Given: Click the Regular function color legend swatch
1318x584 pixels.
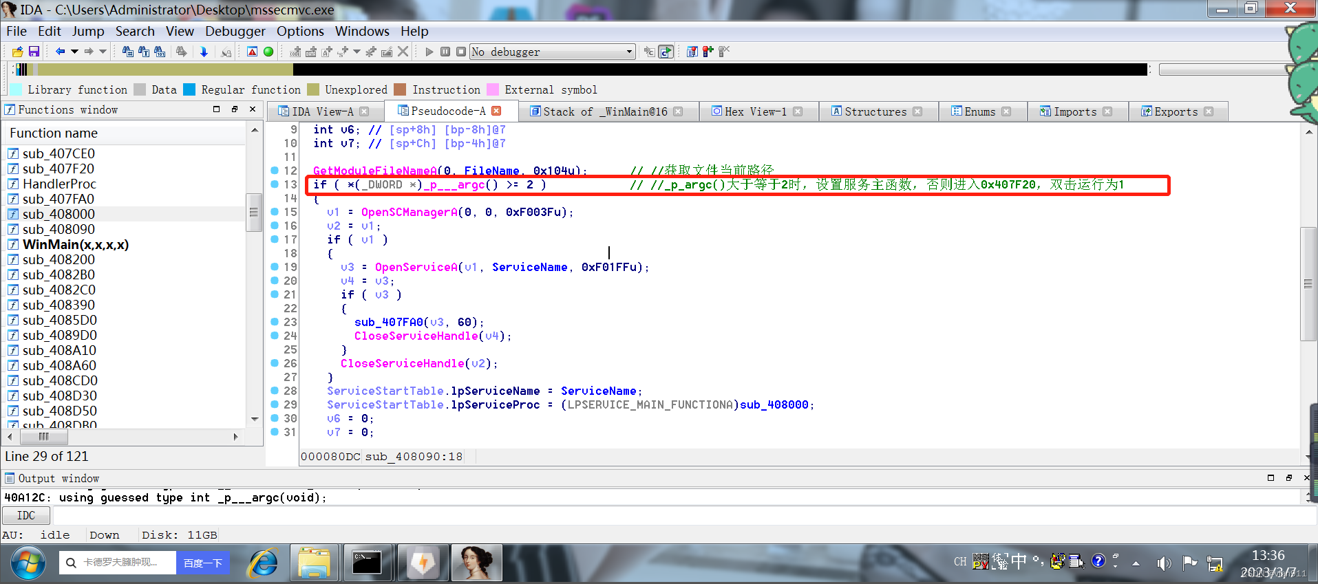Looking at the screenshot, I should tap(189, 89).
